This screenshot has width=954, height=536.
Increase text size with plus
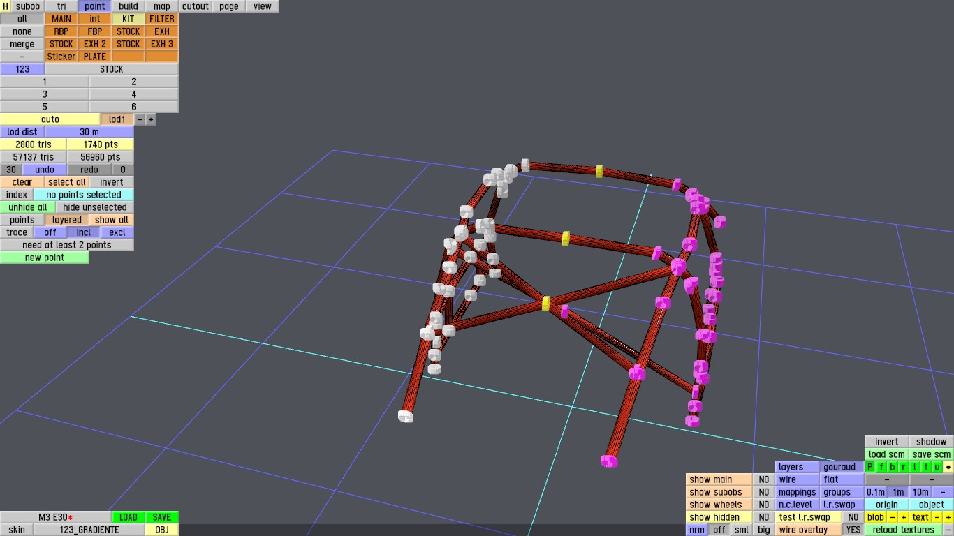tap(948, 517)
